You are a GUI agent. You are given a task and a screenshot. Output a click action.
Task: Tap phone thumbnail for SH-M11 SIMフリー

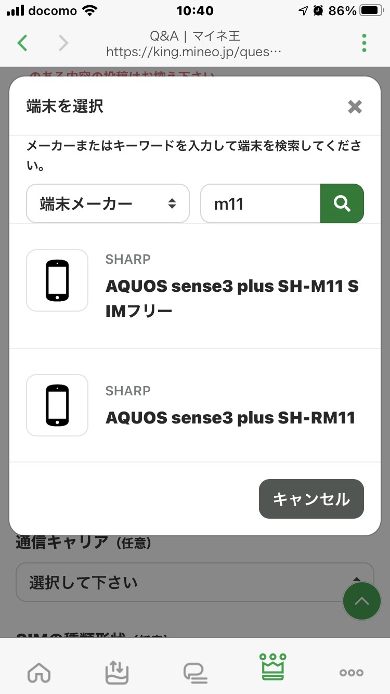[57, 280]
